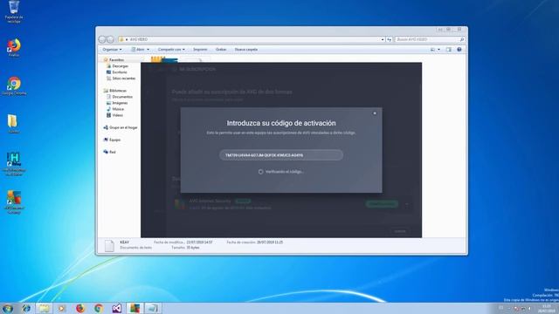Click Grabar in the Explorer toolbar

coord(221,50)
